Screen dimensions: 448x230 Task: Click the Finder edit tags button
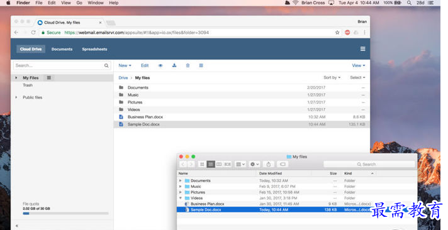click(283, 164)
